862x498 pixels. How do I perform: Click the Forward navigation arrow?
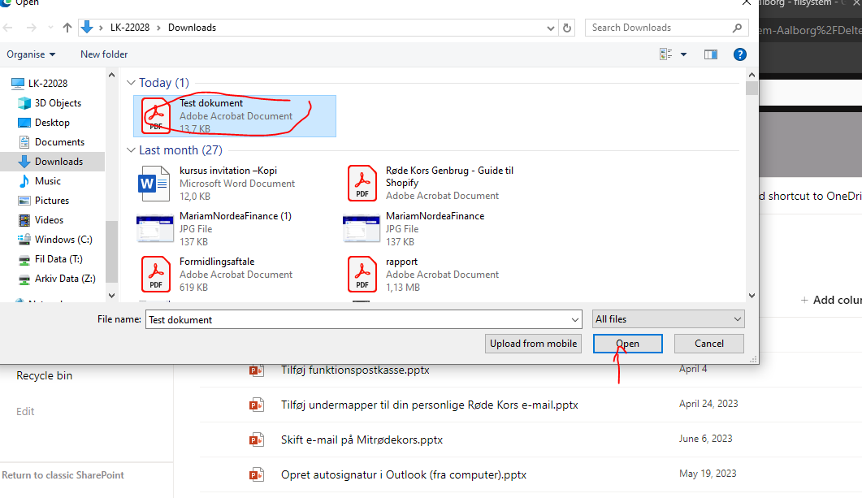[32, 28]
